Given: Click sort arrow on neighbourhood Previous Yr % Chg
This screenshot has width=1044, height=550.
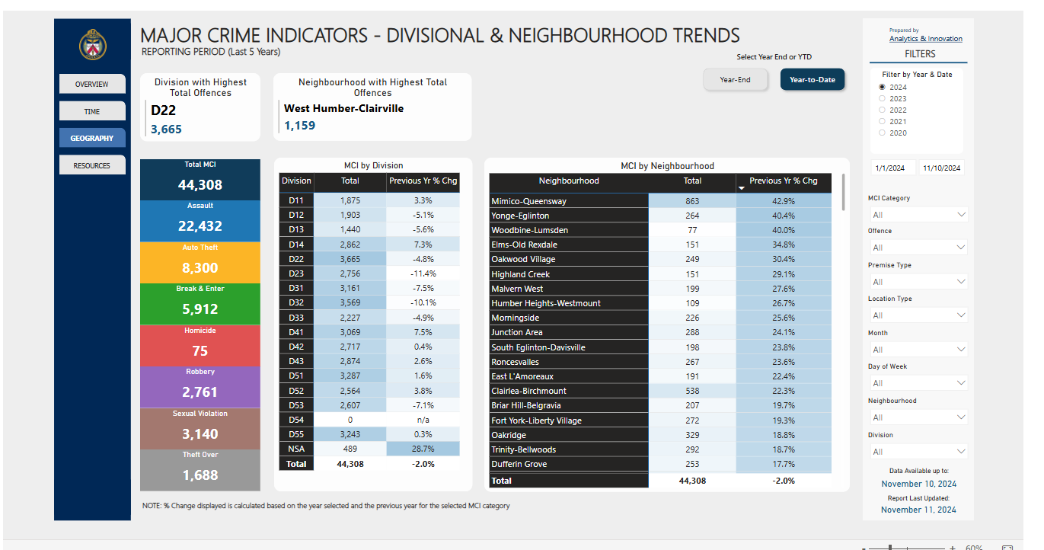Looking at the screenshot, I should [742, 187].
